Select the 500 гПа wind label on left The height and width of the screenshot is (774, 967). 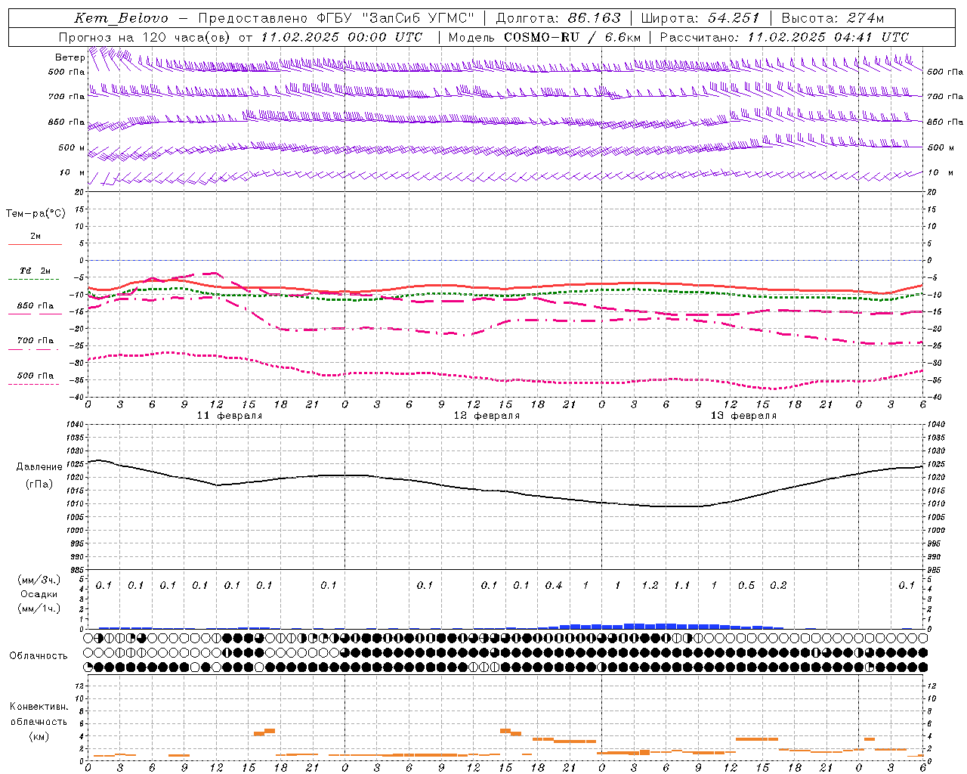tap(66, 72)
